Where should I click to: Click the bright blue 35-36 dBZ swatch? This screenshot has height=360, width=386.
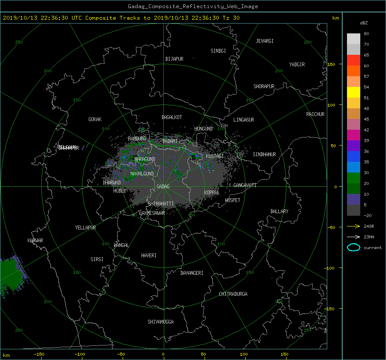point(353,156)
